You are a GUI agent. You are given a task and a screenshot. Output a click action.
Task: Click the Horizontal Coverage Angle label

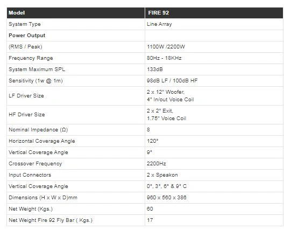pos(42,141)
